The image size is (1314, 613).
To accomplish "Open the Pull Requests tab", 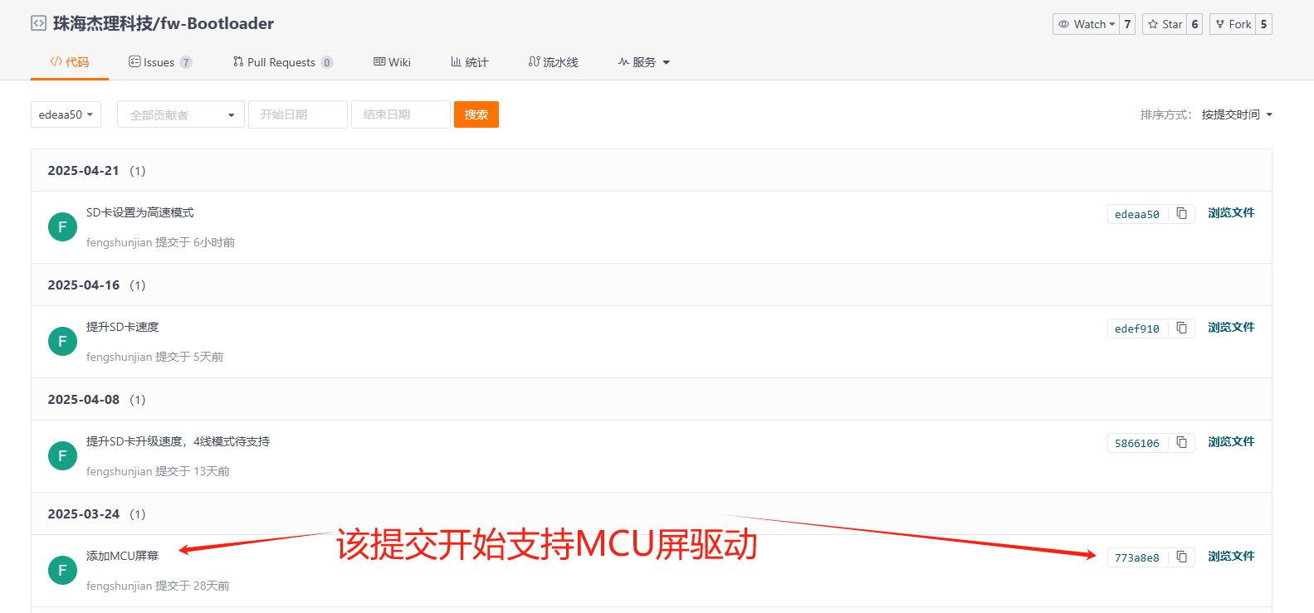I will 282,62.
